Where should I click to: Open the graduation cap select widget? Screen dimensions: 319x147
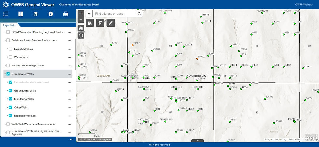(x=100, y=23)
